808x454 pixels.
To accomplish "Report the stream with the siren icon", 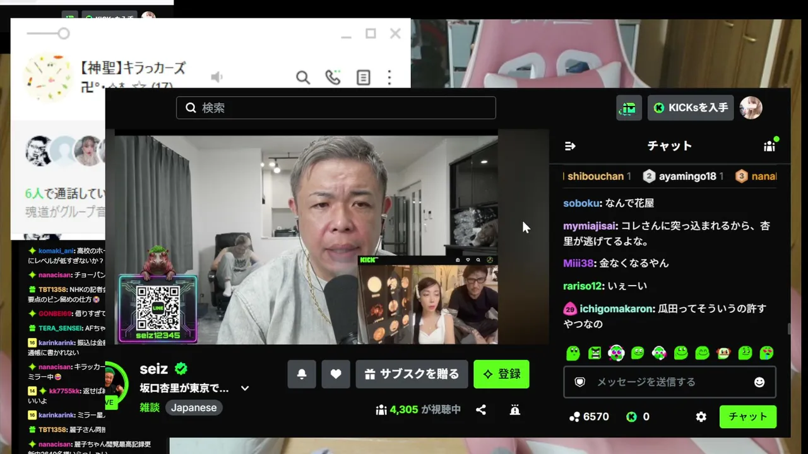I will (x=515, y=410).
